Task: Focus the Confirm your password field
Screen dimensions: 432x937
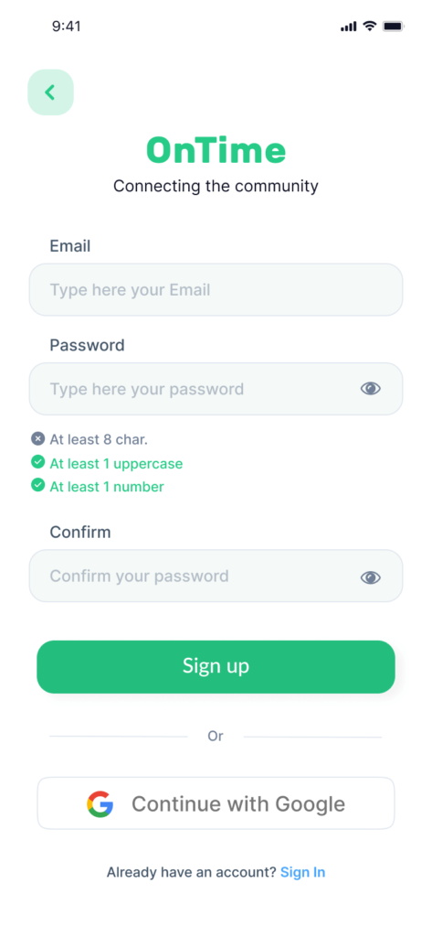Action: pos(216,576)
